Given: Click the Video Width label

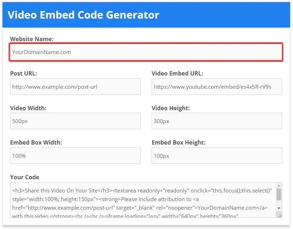Looking at the screenshot, I should pos(28,108).
